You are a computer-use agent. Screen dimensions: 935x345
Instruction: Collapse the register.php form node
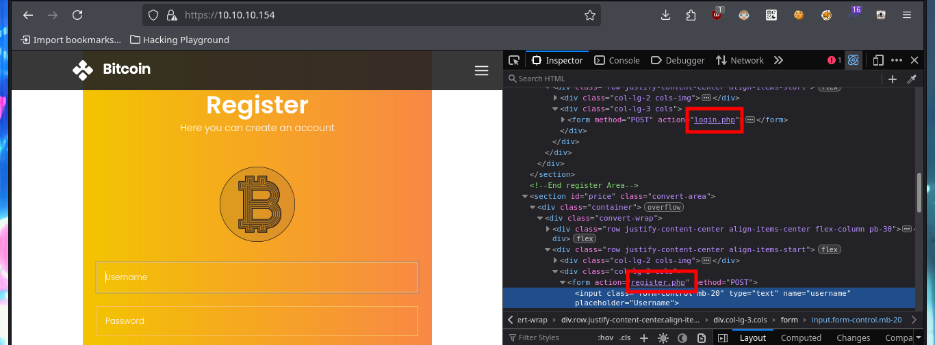[563, 282]
